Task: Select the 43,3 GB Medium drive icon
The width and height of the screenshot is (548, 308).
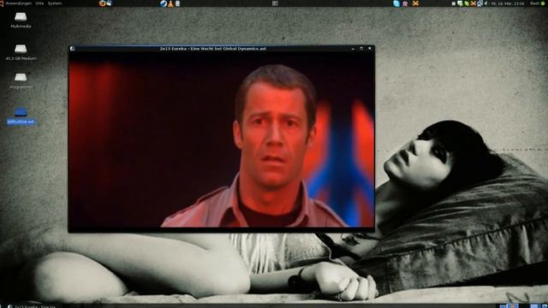Action: (x=21, y=52)
